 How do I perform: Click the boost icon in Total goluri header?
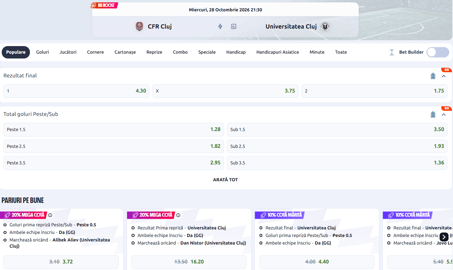[x=433, y=115]
